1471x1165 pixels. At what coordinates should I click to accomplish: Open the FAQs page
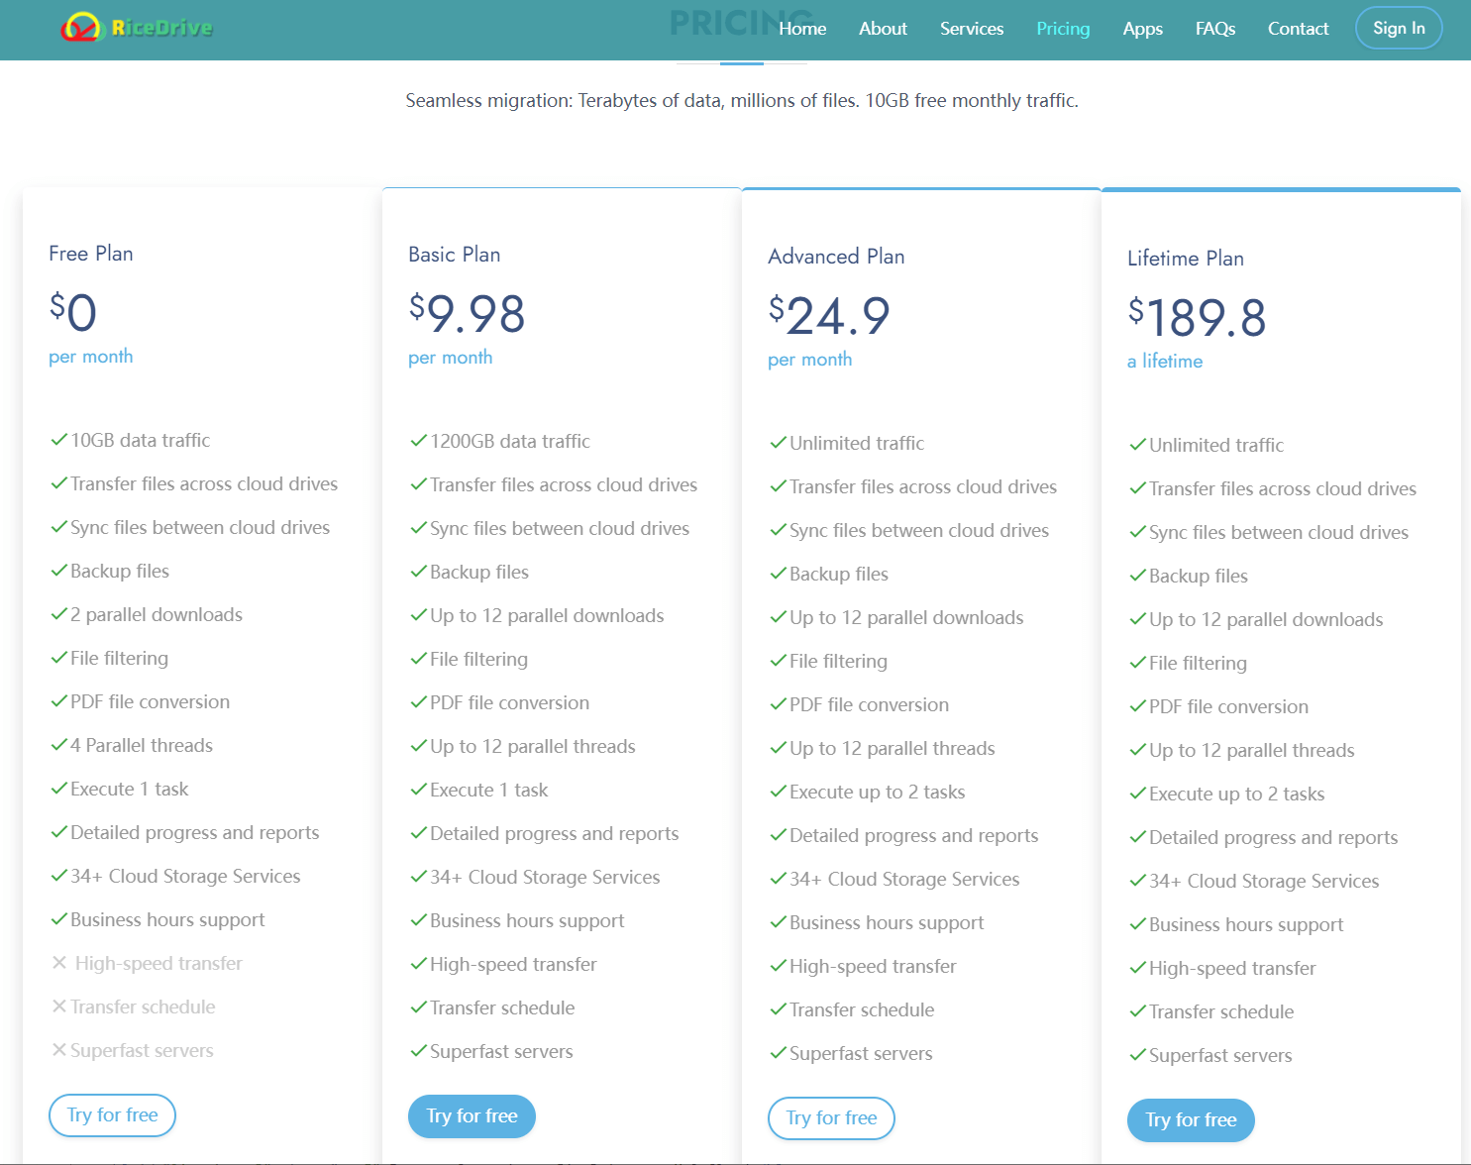[1214, 29]
